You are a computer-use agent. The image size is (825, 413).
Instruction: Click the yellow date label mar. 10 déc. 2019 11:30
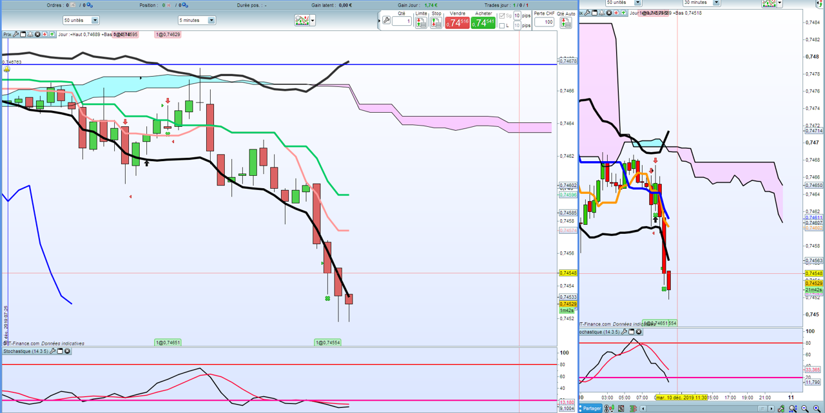pos(682,397)
